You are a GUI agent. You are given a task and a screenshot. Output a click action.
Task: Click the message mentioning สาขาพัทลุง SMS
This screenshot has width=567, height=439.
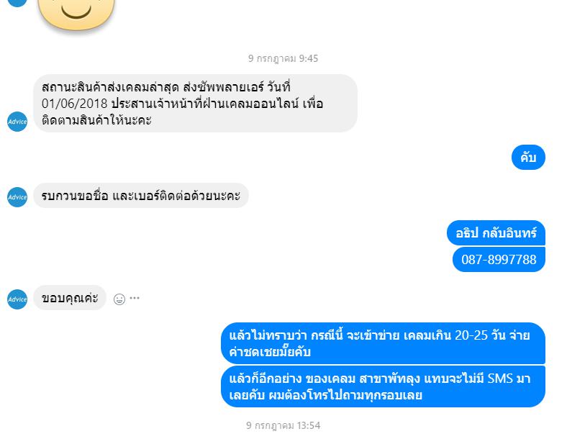(384, 386)
